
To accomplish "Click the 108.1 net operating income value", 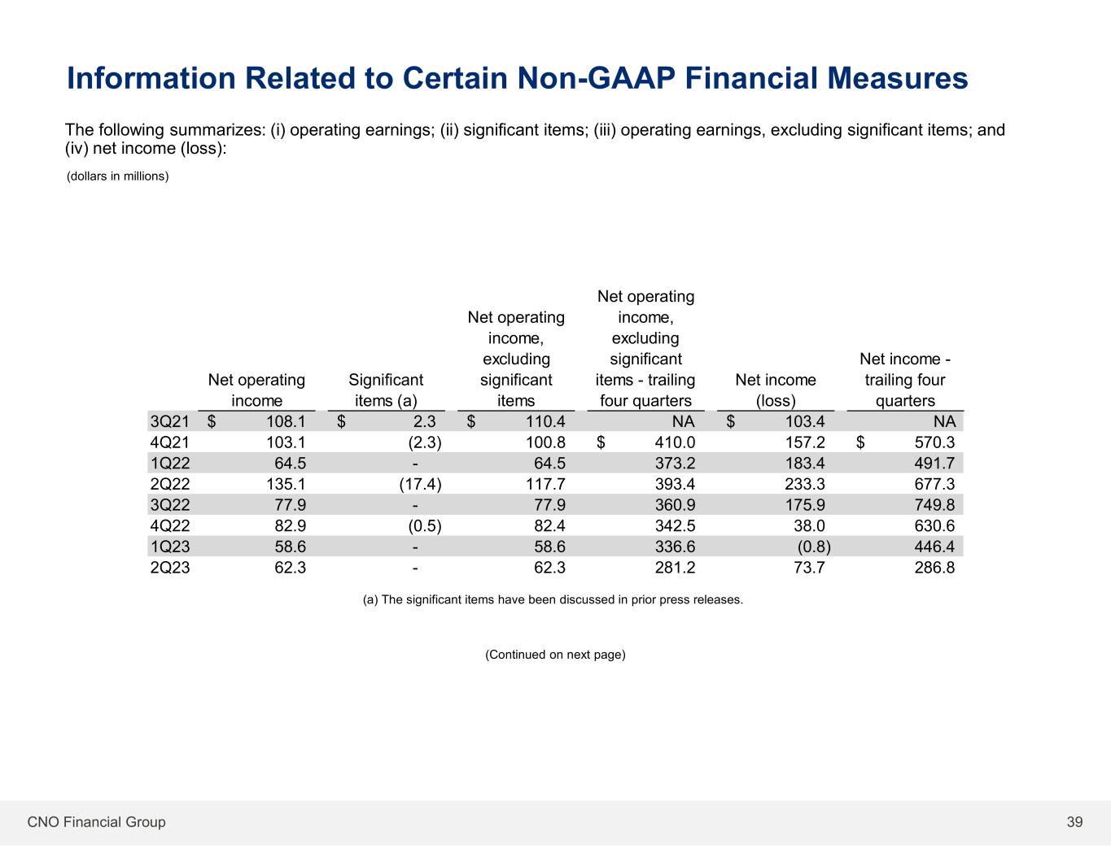I will click(286, 421).
